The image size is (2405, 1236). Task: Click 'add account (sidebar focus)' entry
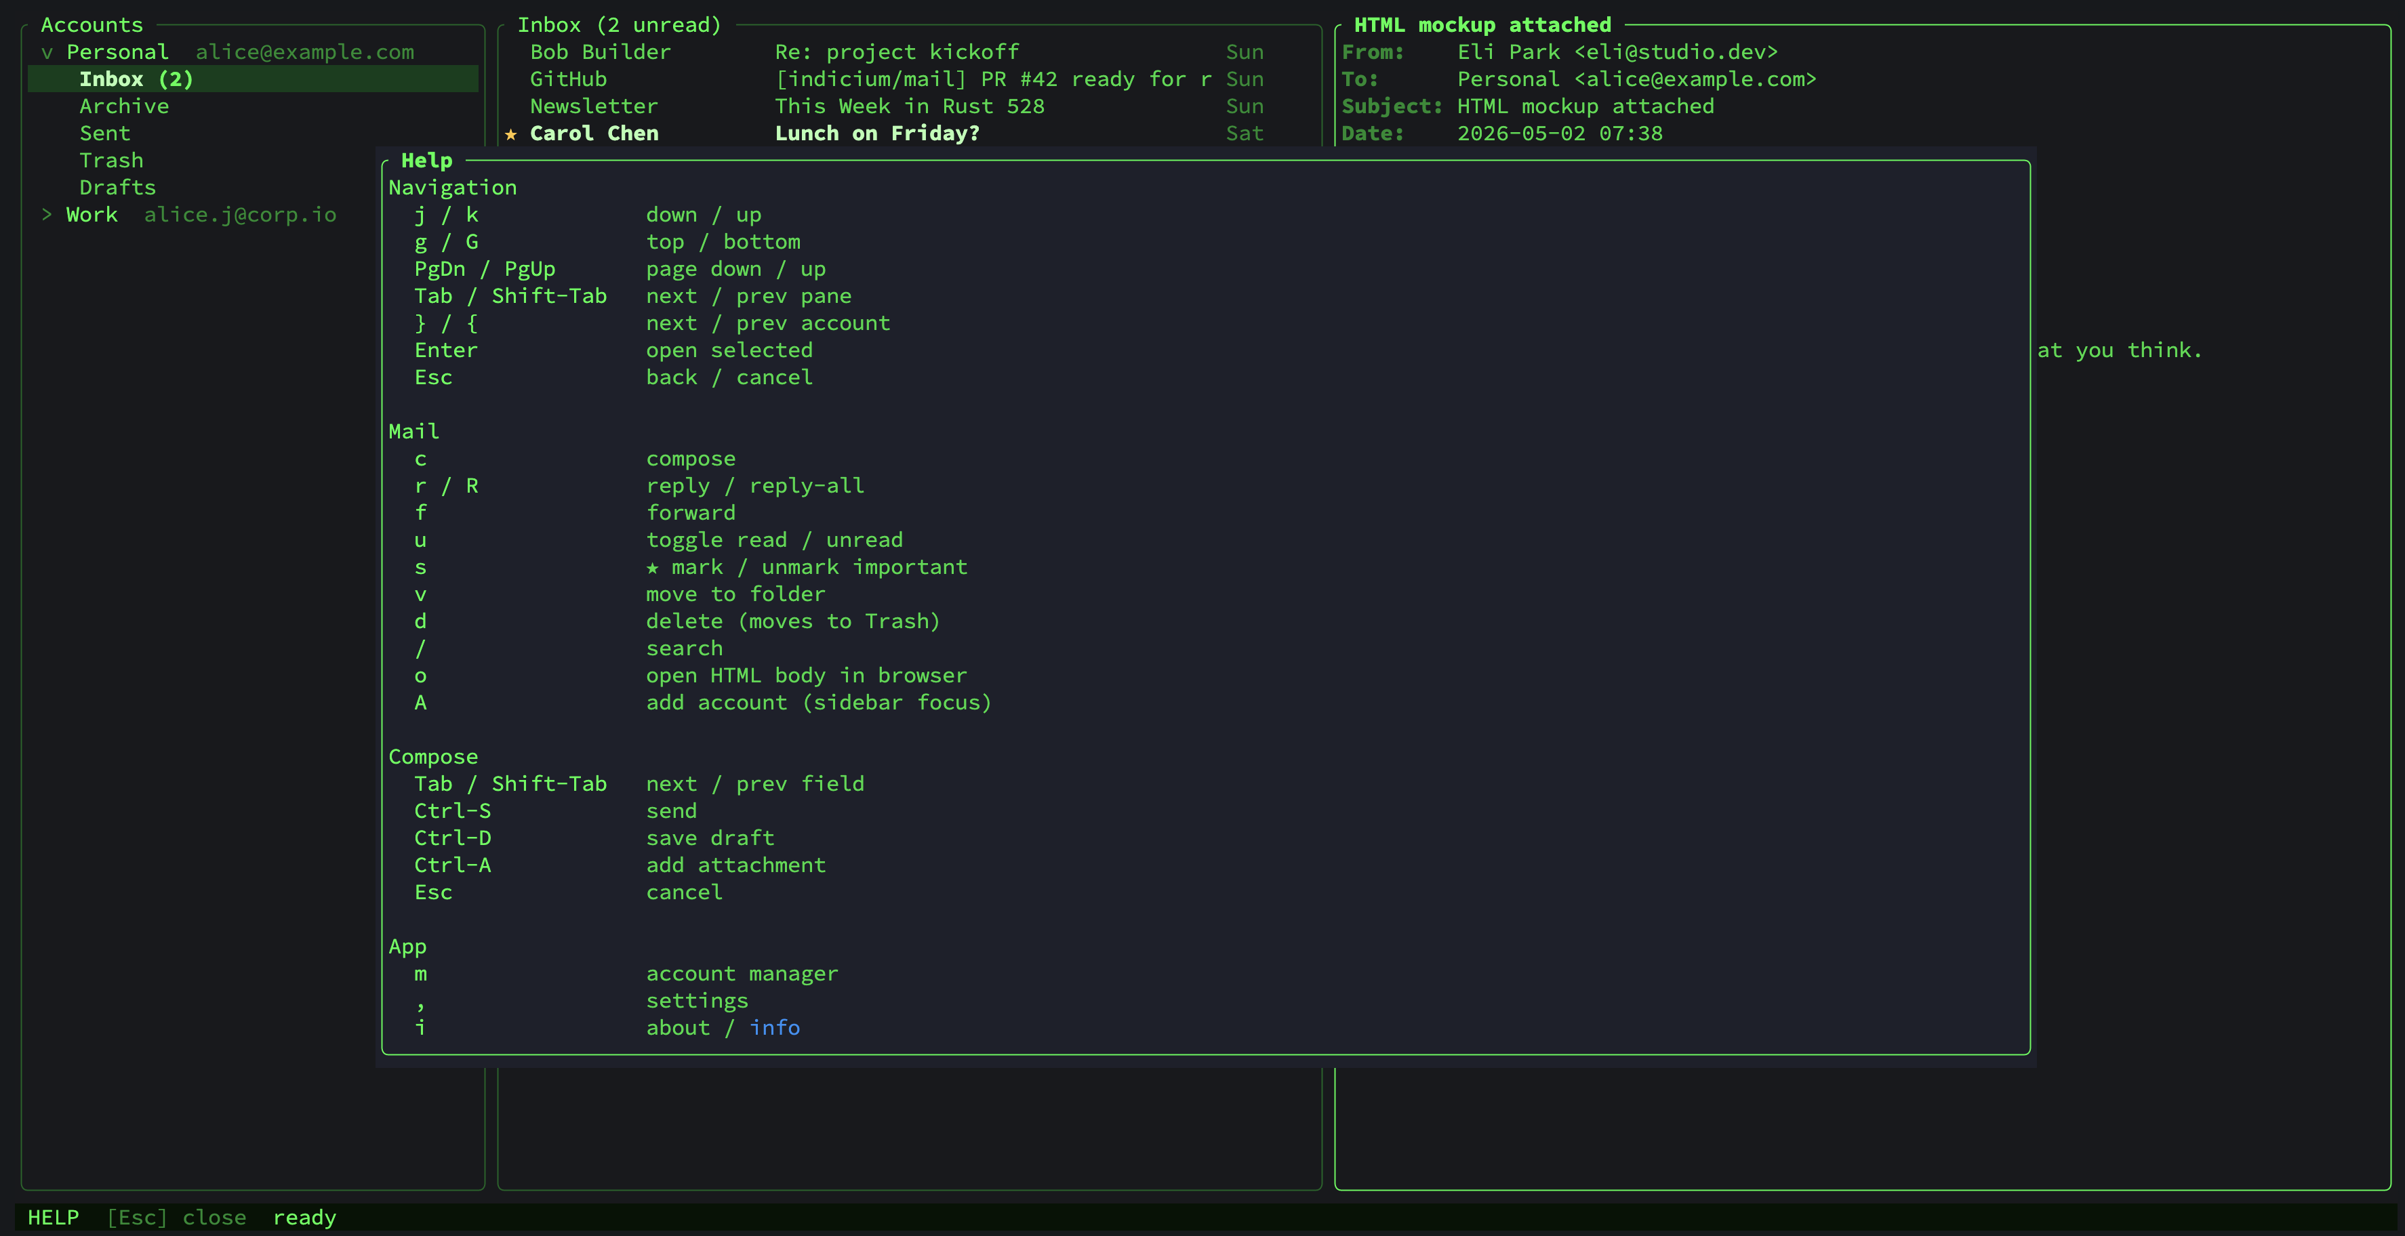[819, 703]
